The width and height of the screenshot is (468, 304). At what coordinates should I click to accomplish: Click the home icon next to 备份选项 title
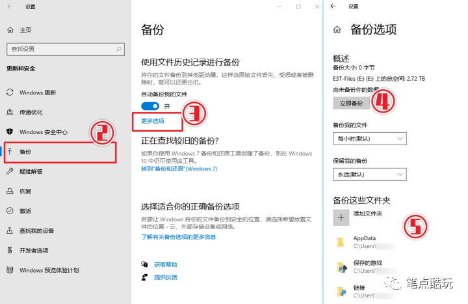pyautogui.click(x=337, y=29)
